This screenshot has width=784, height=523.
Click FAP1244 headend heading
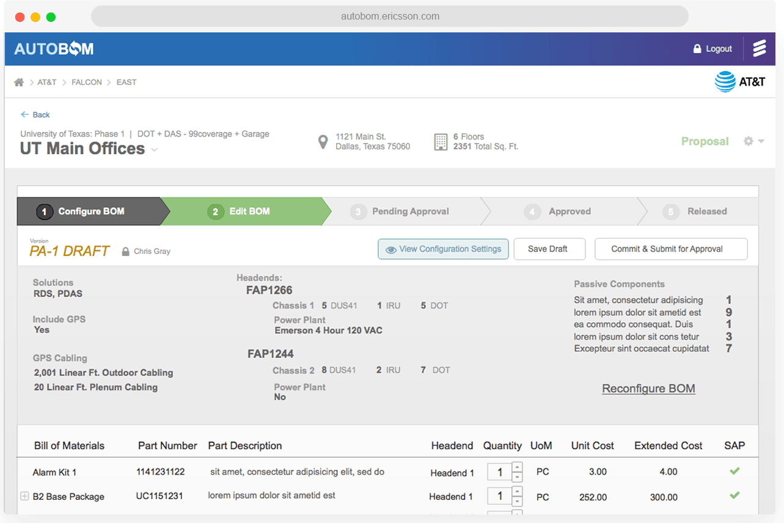[x=271, y=354]
